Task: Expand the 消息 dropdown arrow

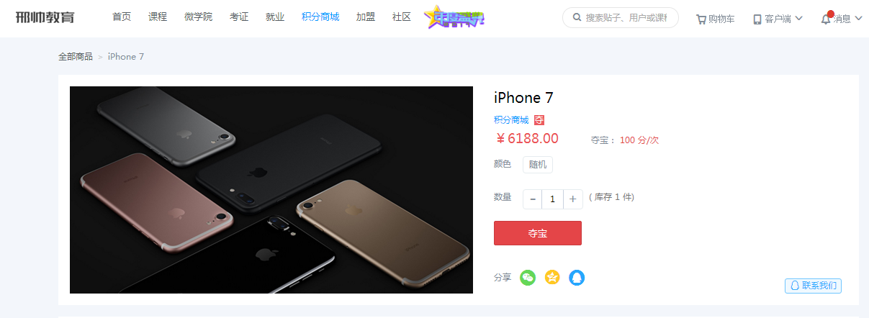Action: 858,19
